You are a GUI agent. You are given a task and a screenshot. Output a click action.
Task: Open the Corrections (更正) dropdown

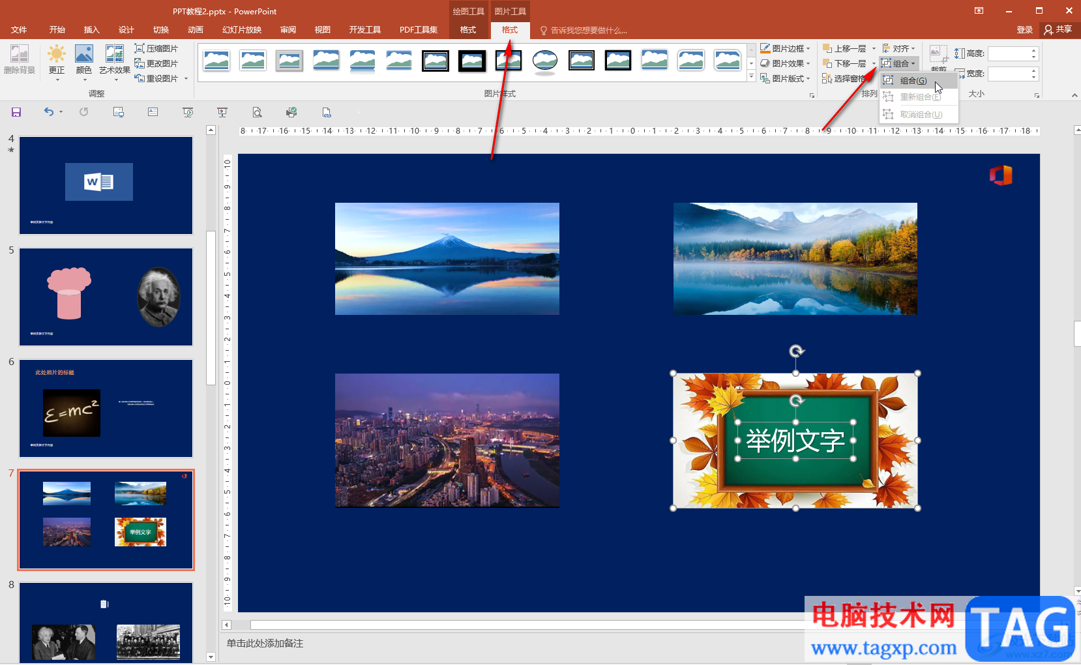(x=57, y=63)
